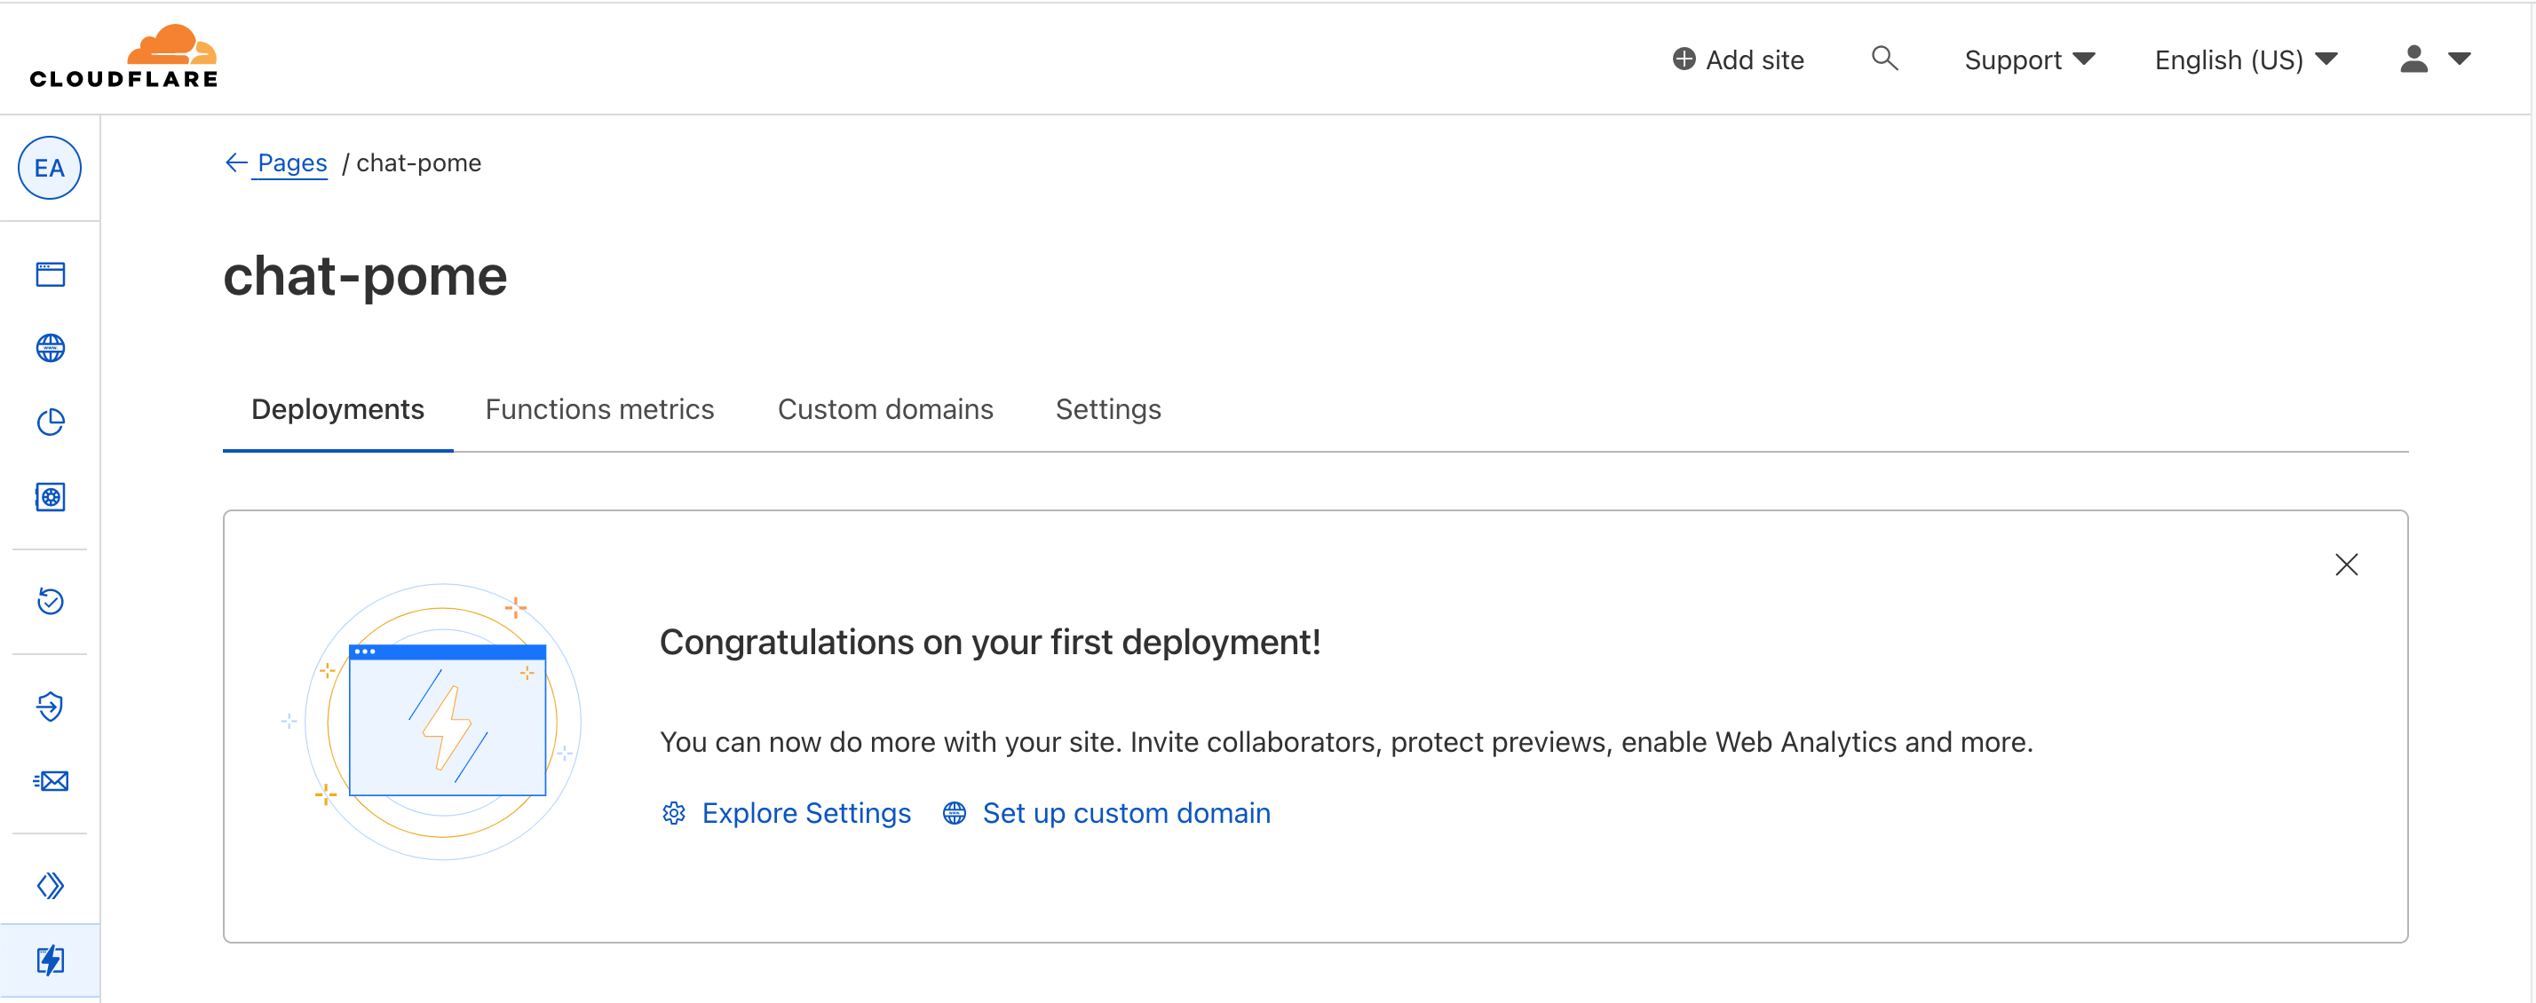The image size is (2536, 1003).
Task: Click the gear icon beside Explore Settings
Action: (x=673, y=813)
